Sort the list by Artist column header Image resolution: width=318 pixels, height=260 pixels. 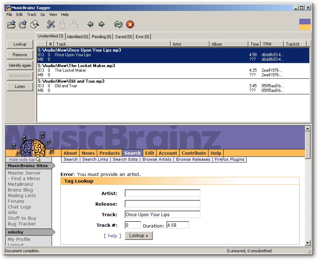190,44
